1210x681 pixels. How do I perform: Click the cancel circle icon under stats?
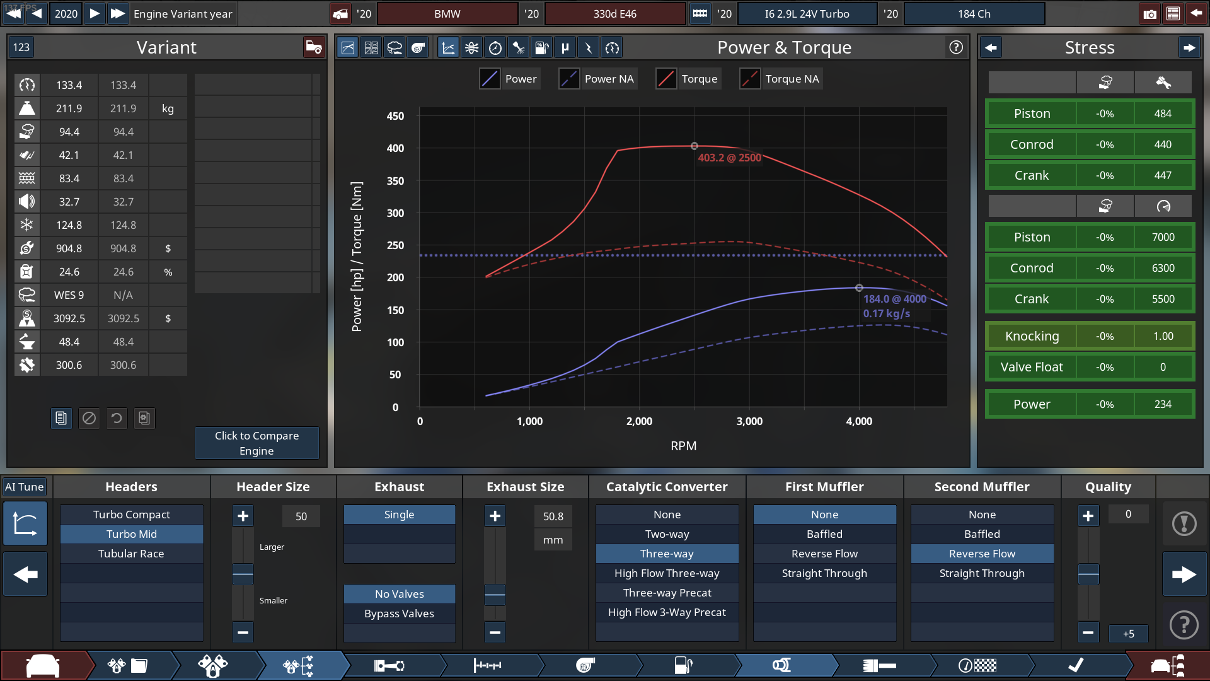(x=89, y=418)
